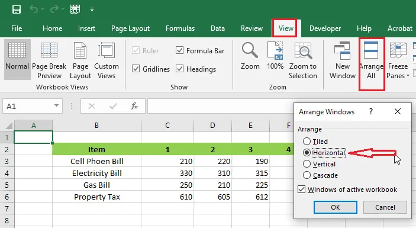Select column D header
Screen dimensions: 416x228
212,126
